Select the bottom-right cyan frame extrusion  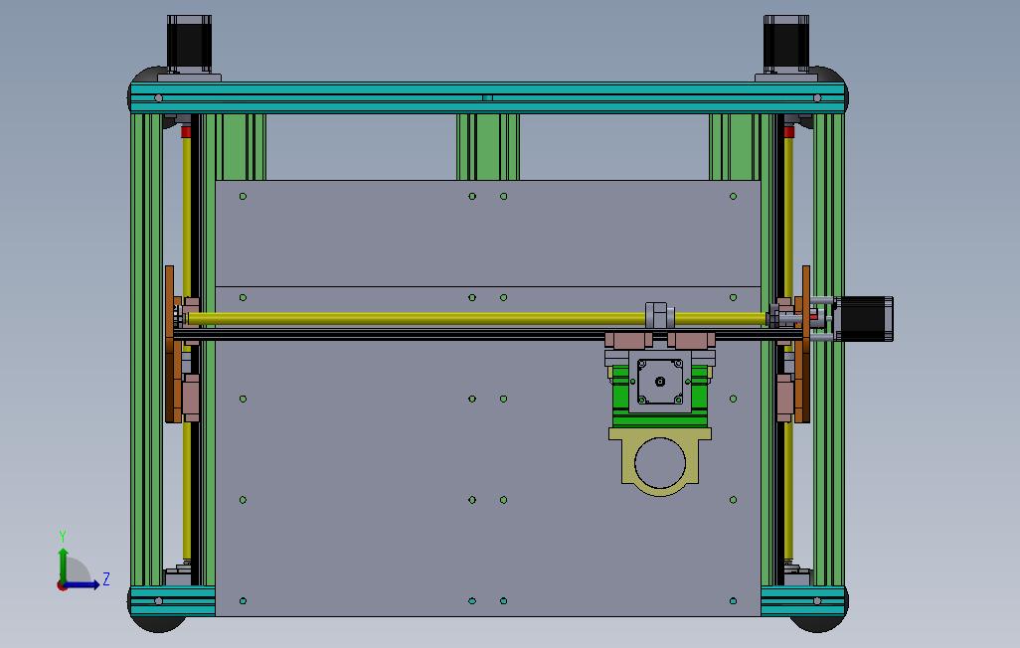pos(803,600)
